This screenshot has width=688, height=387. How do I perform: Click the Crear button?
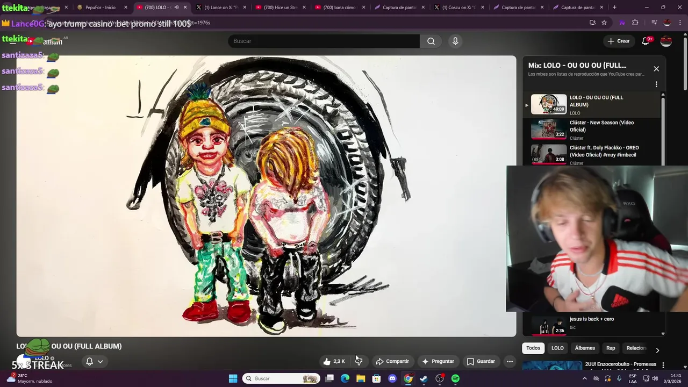point(618,41)
